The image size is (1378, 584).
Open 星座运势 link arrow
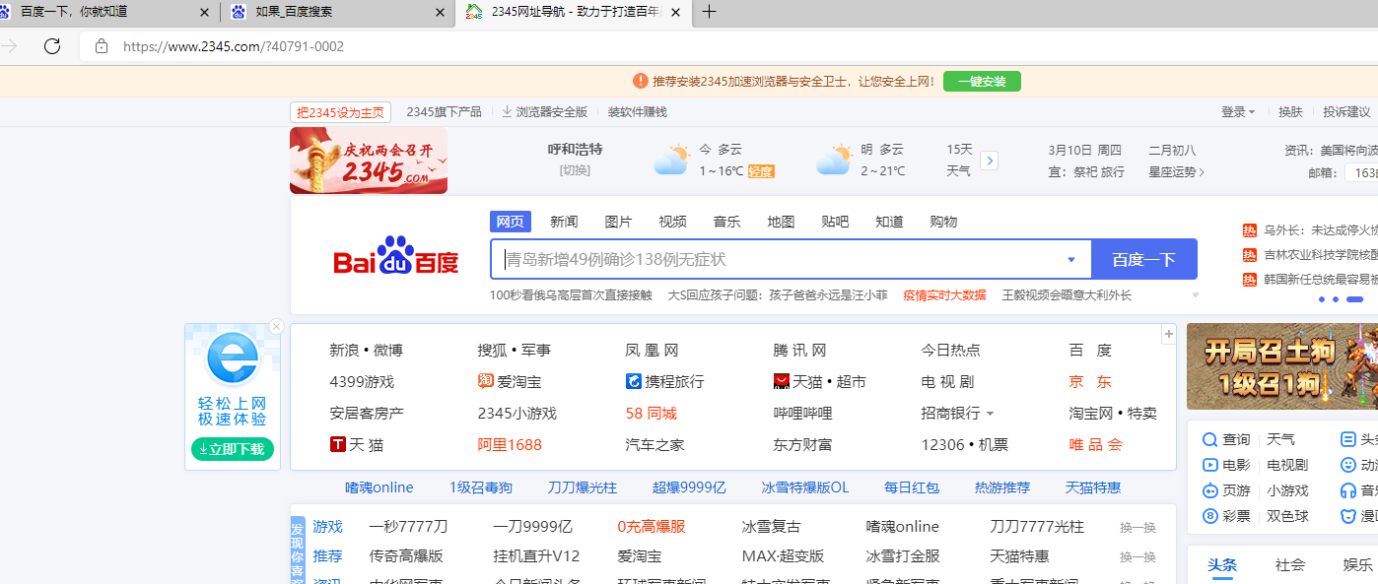1202,172
